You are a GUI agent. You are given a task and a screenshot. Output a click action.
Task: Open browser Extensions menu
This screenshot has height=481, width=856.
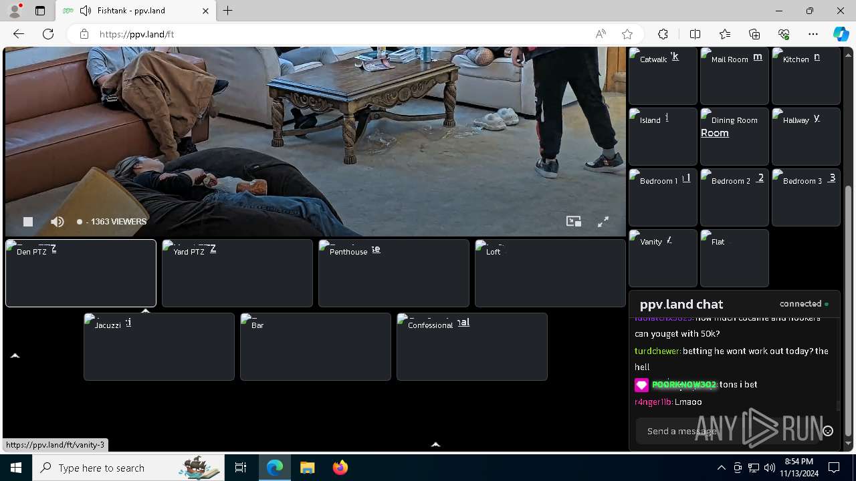(663, 34)
